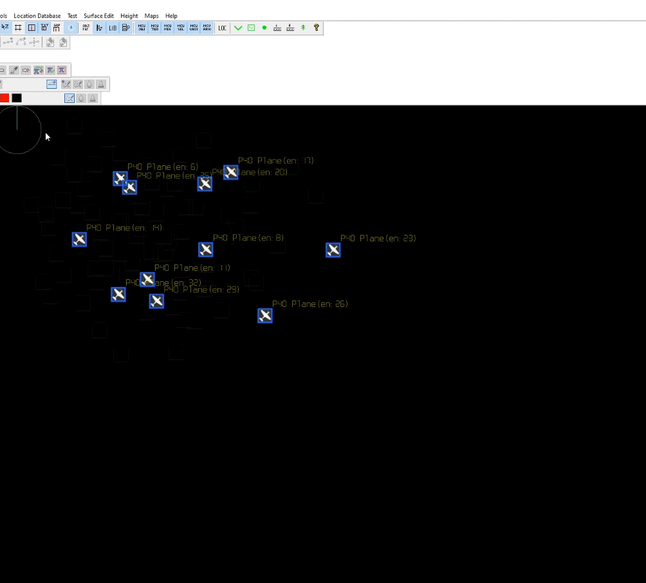The height and width of the screenshot is (583, 646).
Task: Open the Surface Edit menu
Action: 98,15
